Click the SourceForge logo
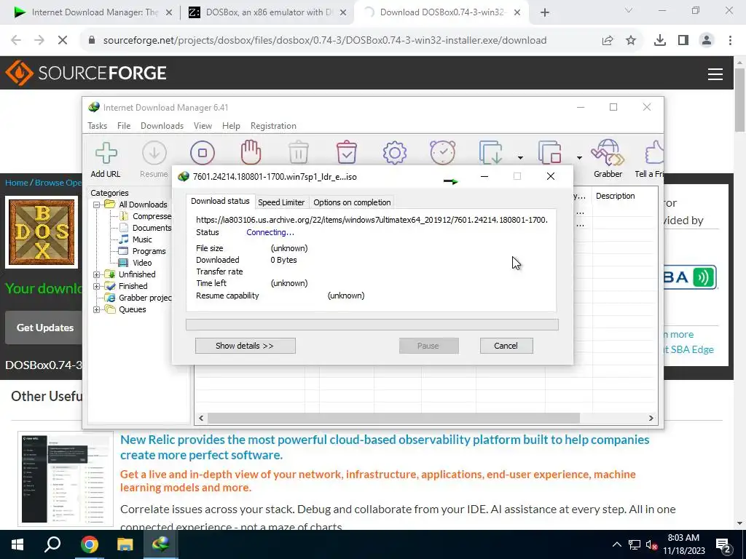The width and height of the screenshot is (746, 559). click(x=86, y=73)
